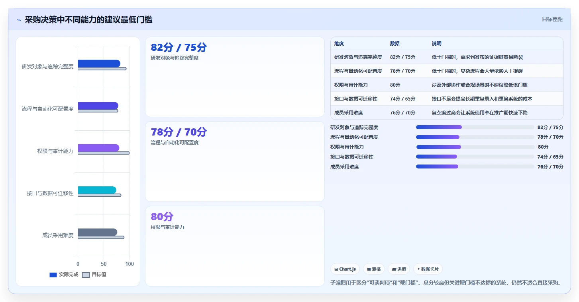Click the 成员采用难度 axis label in chart
The width and height of the screenshot is (579, 302).
(58, 235)
